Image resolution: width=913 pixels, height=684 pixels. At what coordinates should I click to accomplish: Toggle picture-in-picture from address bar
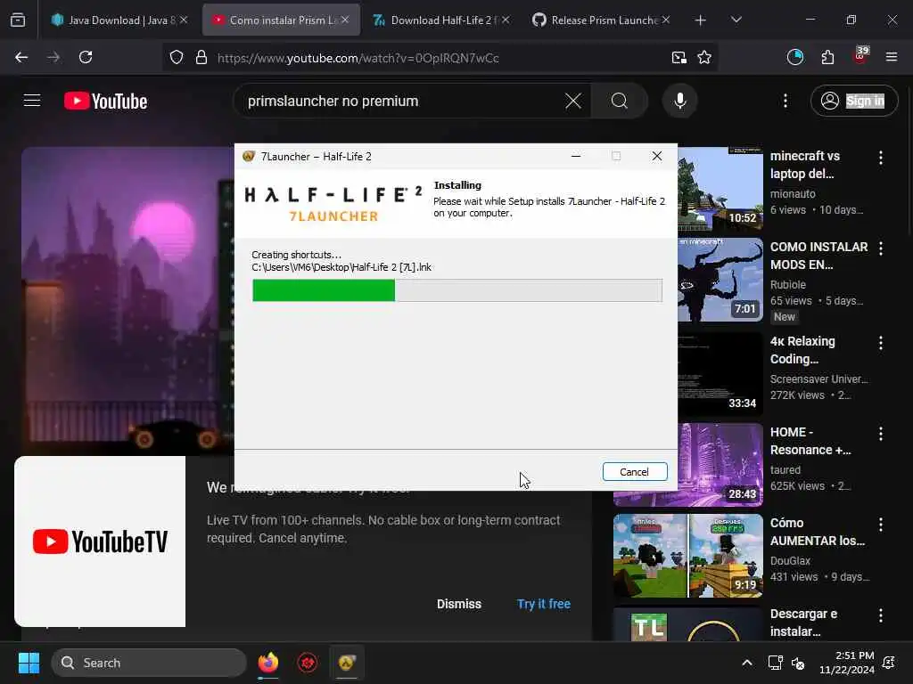pos(679,58)
